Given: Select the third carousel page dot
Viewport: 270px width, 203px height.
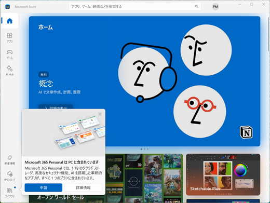Looking at the screenshot, I should pos(147,149).
